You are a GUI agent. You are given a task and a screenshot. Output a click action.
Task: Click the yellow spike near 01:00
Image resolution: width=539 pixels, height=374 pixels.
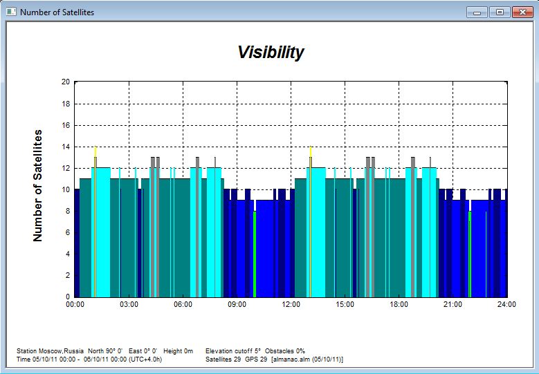95,152
